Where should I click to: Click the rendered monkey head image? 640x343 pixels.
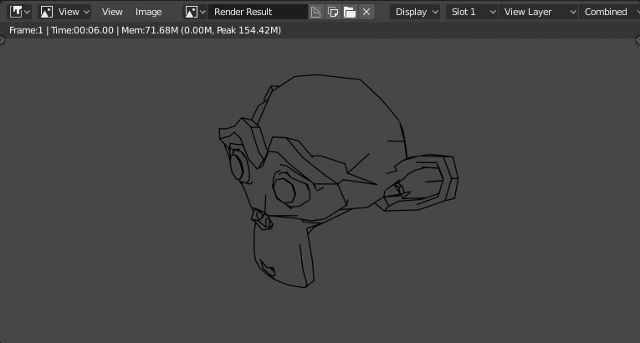pyautogui.click(x=338, y=181)
